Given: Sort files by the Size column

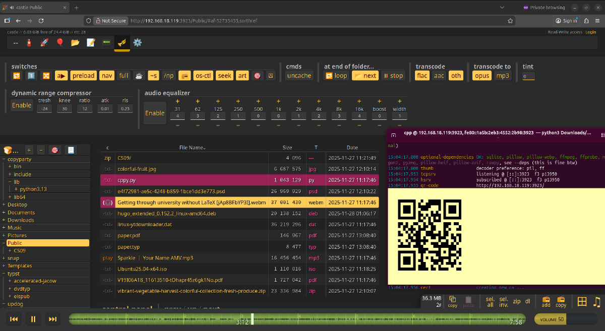Looking at the screenshot, I should [287, 148].
